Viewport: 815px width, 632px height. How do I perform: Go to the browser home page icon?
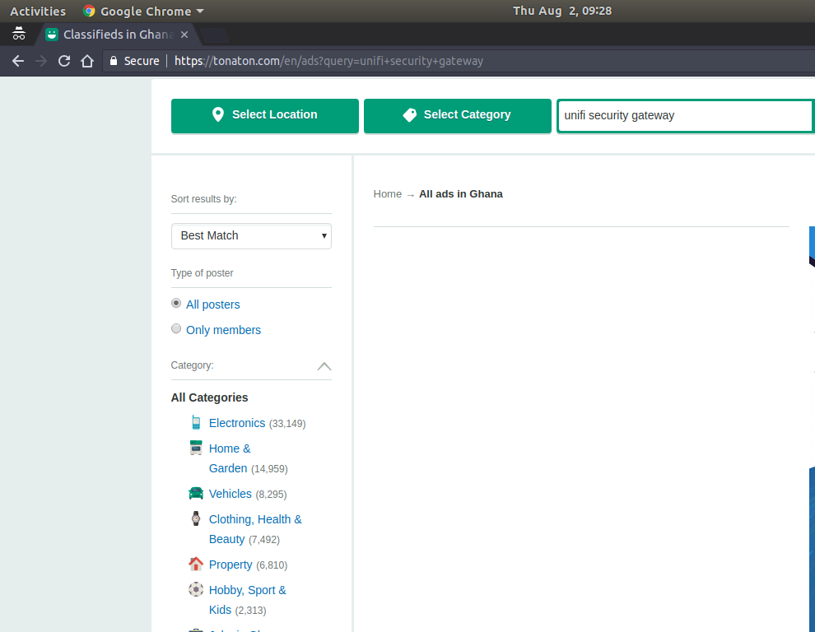tap(87, 61)
